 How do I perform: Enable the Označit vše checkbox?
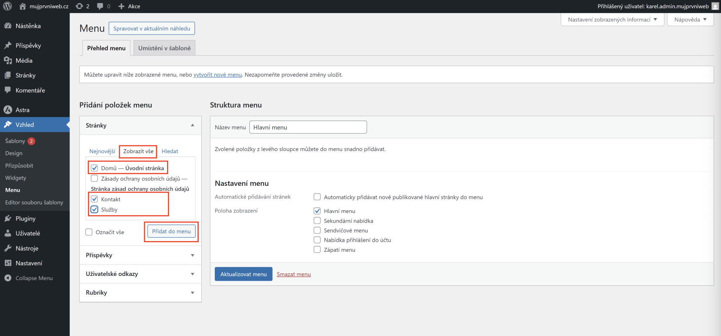tap(89, 232)
